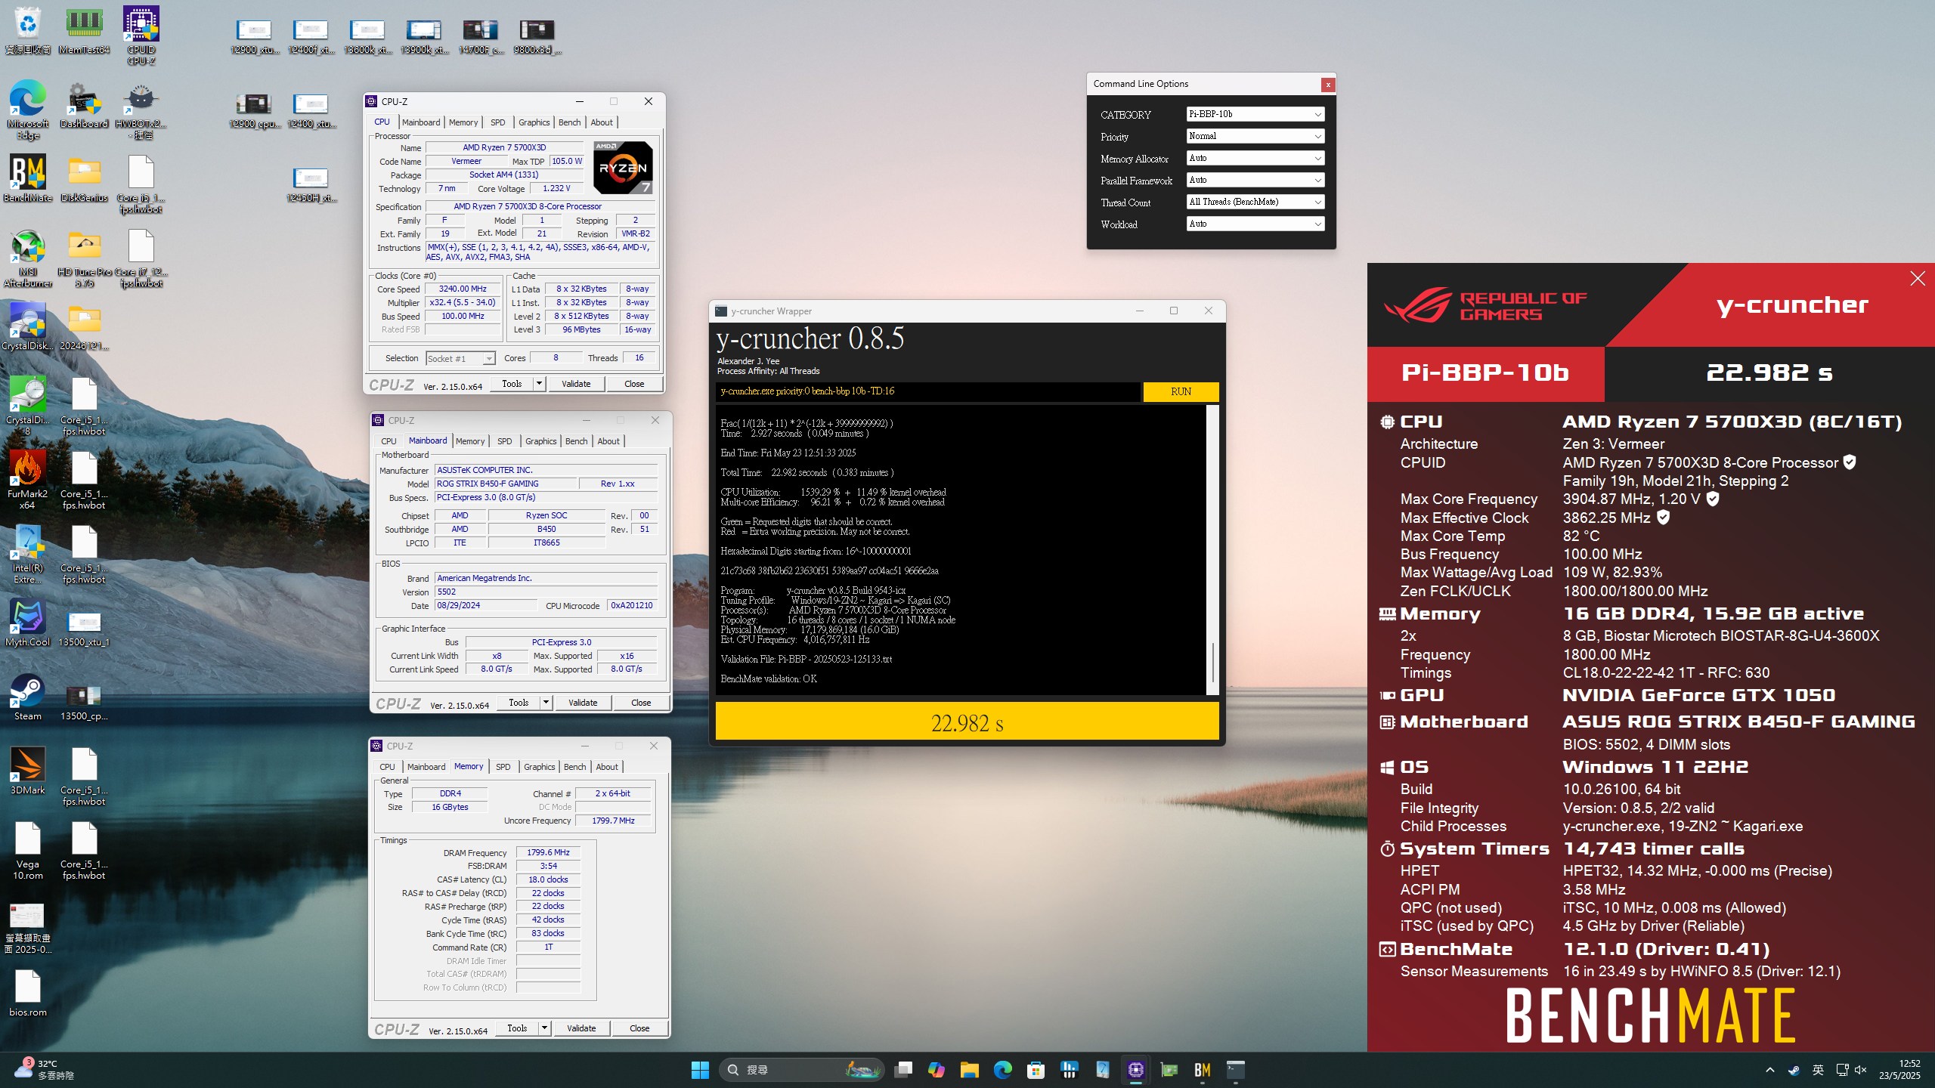The height and width of the screenshot is (1088, 1935).
Task: Open the Recycle Bin desktop icon
Action: tap(28, 30)
